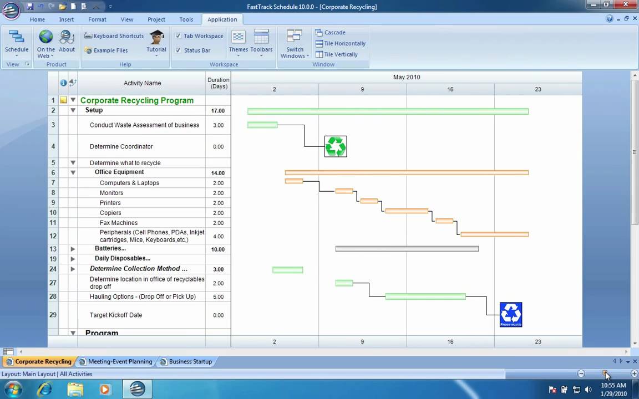Click the zoom in plus button
Viewport: 639px width, 399px height.
click(x=634, y=374)
